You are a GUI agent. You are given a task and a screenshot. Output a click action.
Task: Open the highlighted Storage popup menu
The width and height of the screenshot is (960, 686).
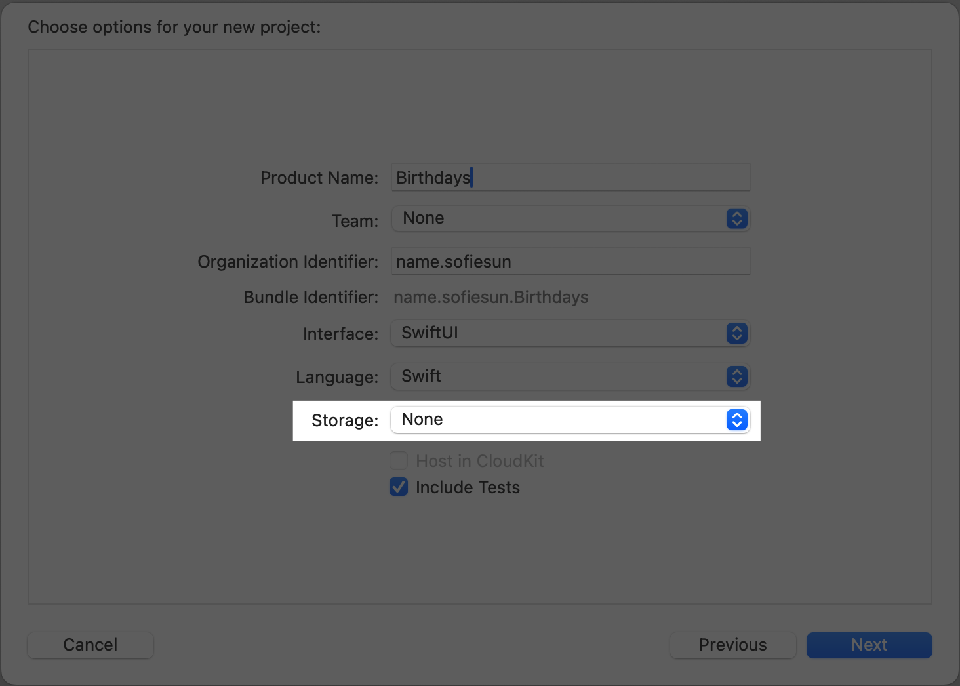[557, 420]
